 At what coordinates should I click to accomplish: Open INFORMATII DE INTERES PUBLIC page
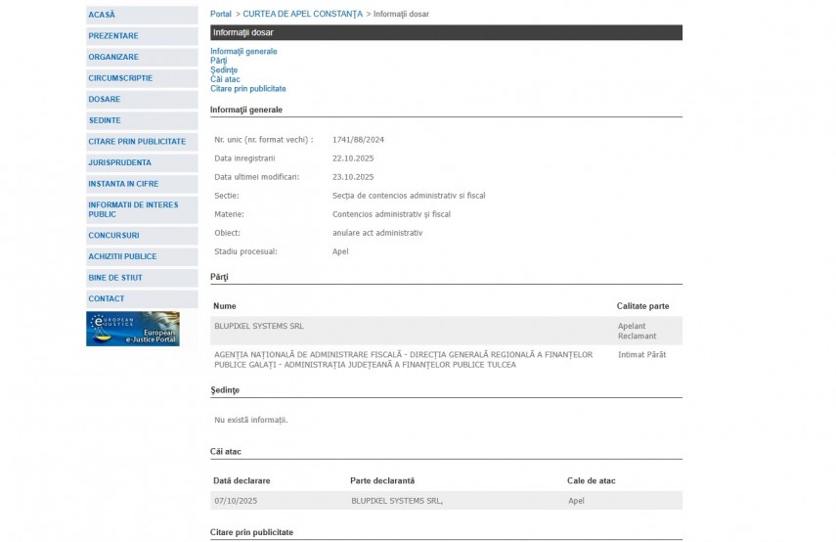133,209
